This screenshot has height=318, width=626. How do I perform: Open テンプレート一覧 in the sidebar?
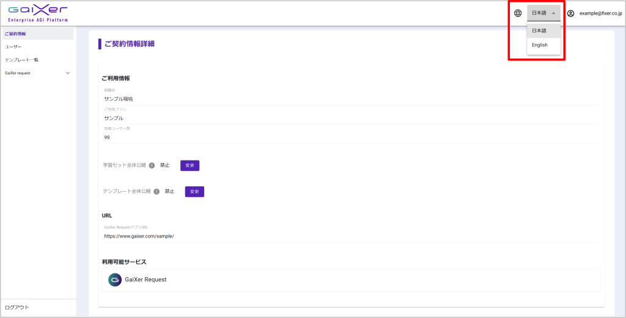point(21,60)
